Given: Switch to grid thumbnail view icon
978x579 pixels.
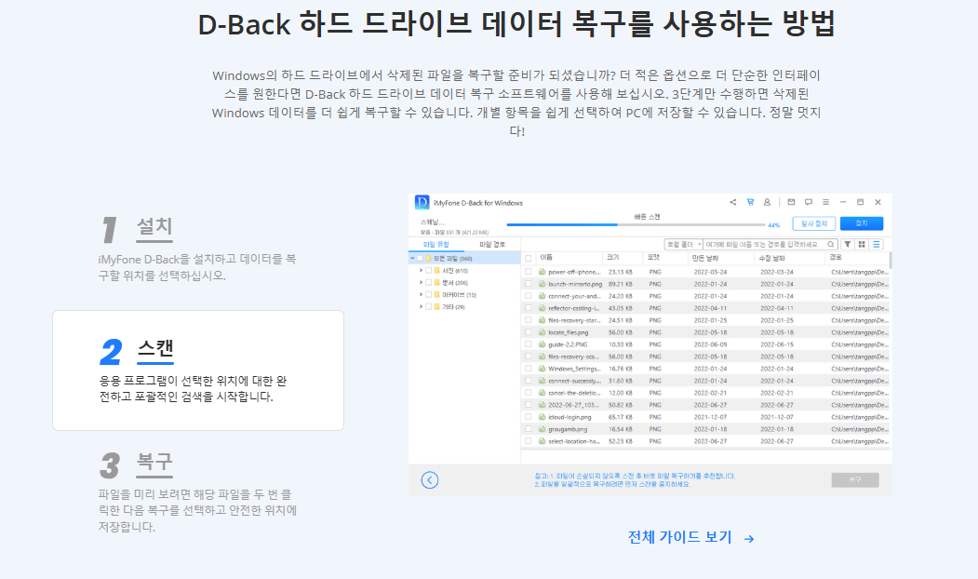Looking at the screenshot, I should pyautogui.click(x=862, y=245).
